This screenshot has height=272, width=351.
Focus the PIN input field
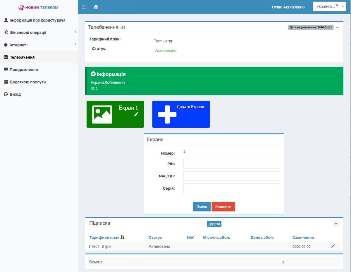(232, 164)
